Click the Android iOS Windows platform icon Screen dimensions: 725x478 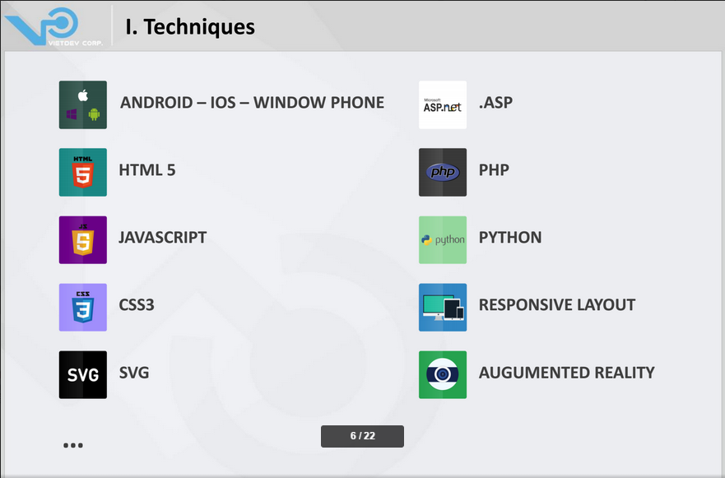click(83, 104)
